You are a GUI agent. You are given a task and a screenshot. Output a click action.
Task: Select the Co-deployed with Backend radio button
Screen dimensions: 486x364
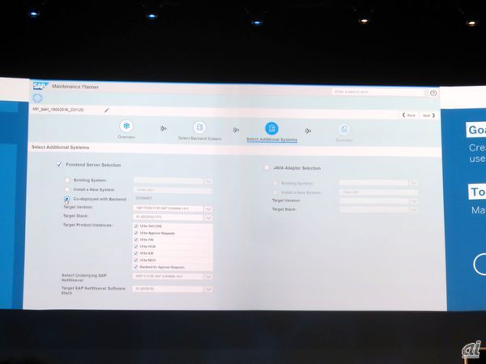click(x=67, y=199)
